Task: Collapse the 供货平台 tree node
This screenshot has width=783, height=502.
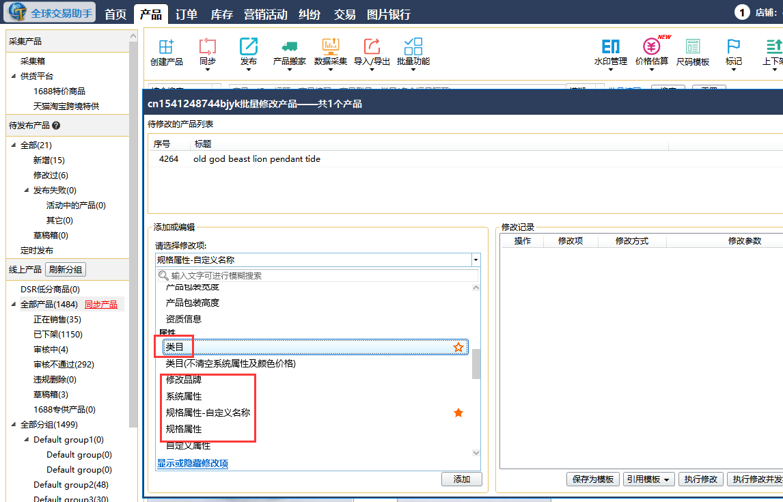Action: [14, 76]
